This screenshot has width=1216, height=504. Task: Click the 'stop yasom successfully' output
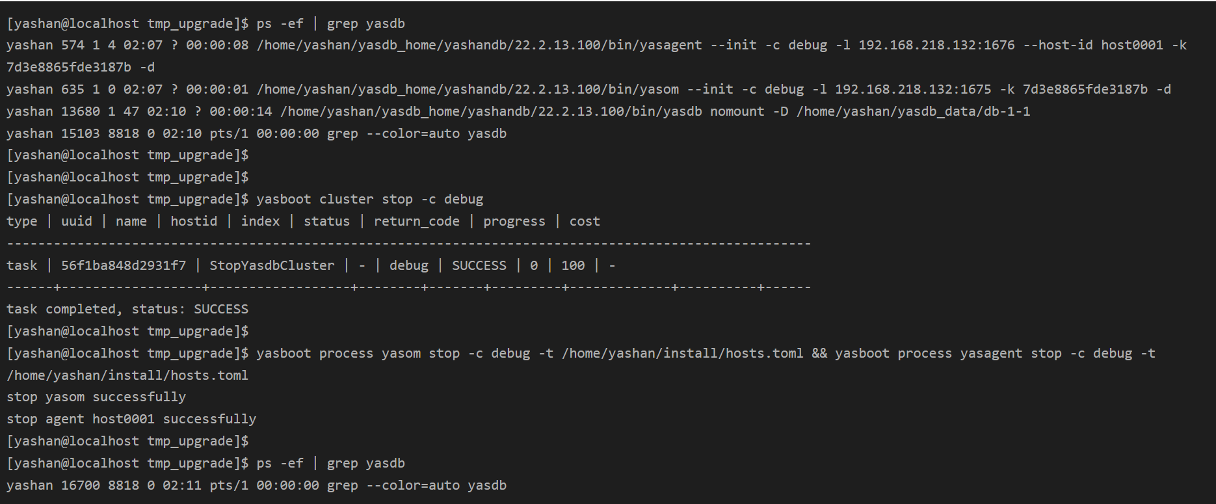96,397
